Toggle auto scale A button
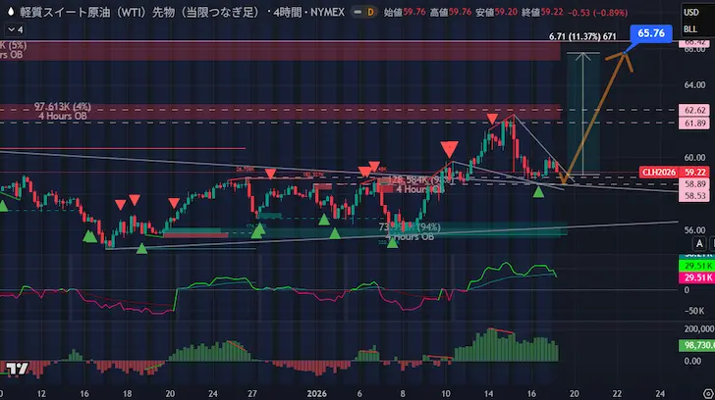Image resolution: width=715 pixels, height=400 pixels. tap(700, 243)
